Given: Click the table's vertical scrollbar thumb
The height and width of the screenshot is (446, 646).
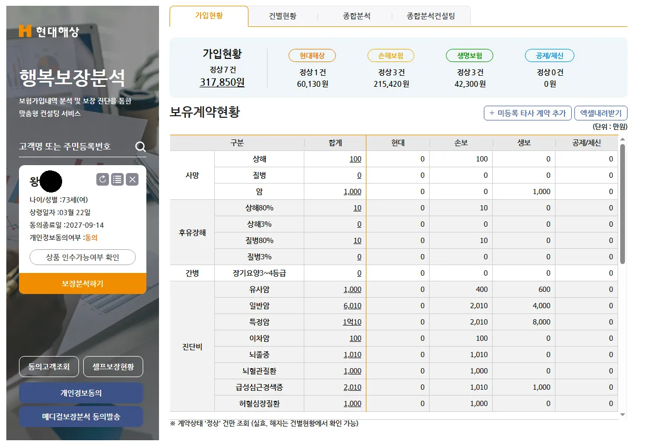Looking at the screenshot, I should (622, 204).
